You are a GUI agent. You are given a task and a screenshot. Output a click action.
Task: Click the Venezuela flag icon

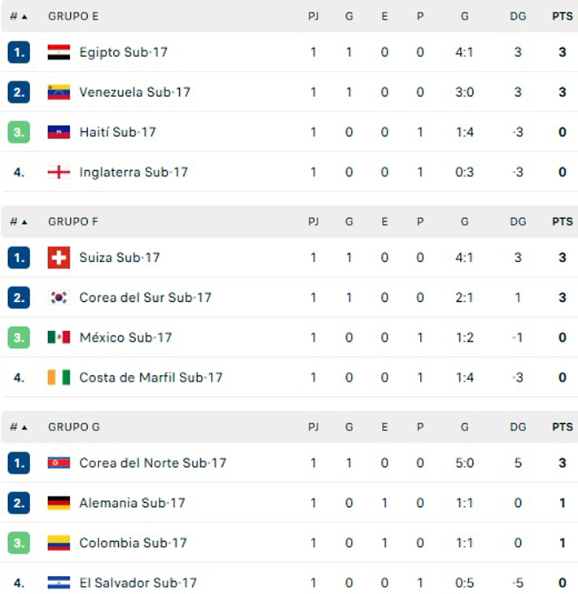(x=59, y=92)
